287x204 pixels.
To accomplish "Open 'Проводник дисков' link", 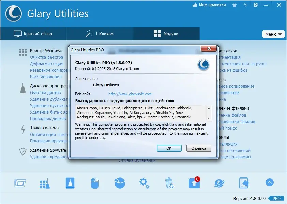I will click(x=48, y=119).
